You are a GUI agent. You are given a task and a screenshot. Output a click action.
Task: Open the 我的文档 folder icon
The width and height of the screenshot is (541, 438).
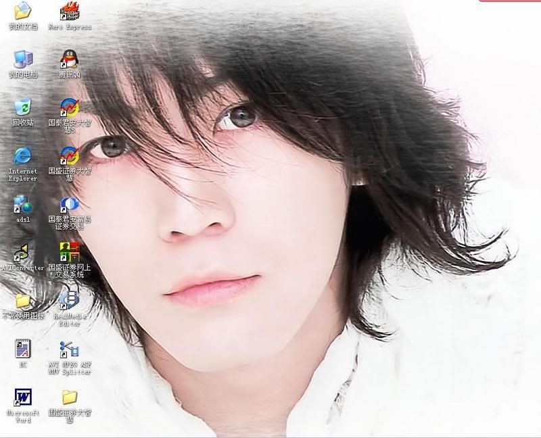click(23, 11)
